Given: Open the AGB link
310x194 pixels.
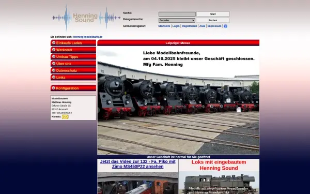Looking at the screenshot, I should point(202,26).
